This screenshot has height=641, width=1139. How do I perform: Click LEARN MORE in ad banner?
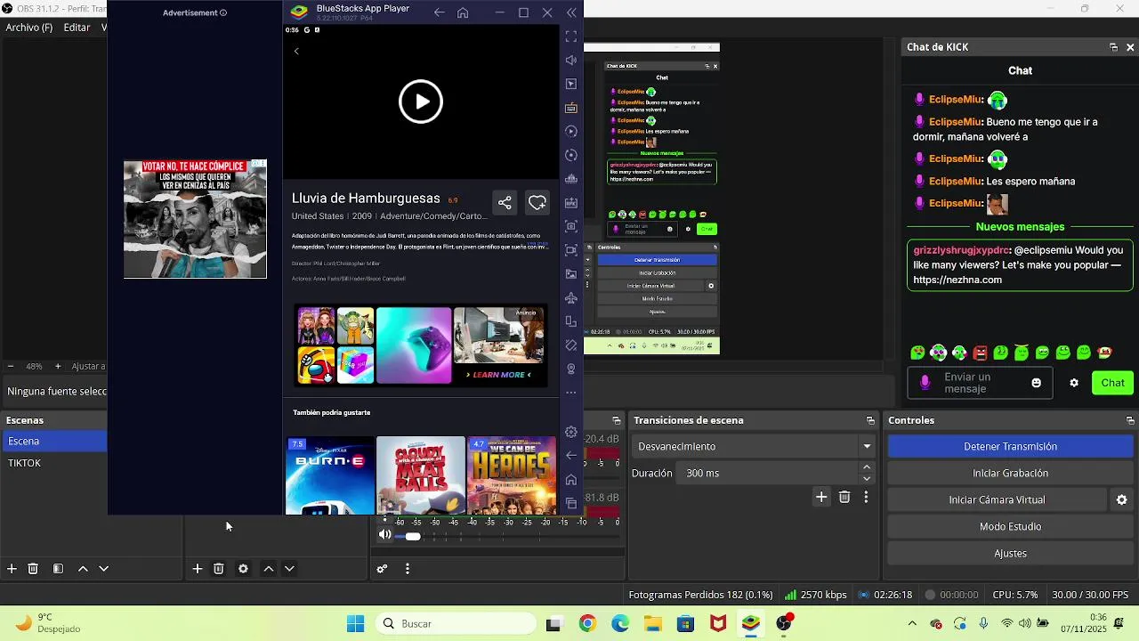click(498, 375)
